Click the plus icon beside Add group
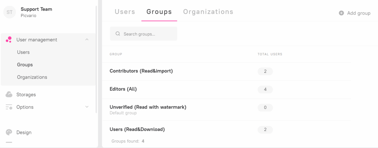This screenshot has width=378, height=148. tap(341, 13)
